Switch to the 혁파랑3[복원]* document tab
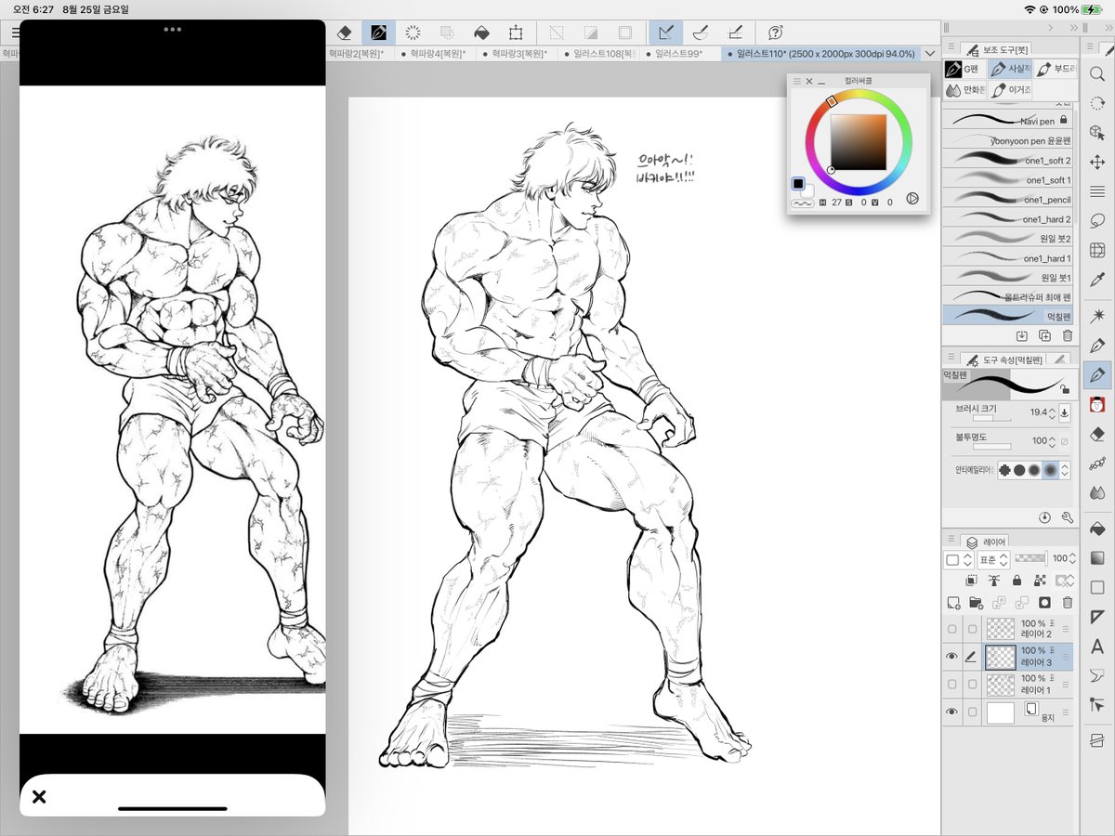The width and height of the screenshot is (1115, 836). coord(518,54)
